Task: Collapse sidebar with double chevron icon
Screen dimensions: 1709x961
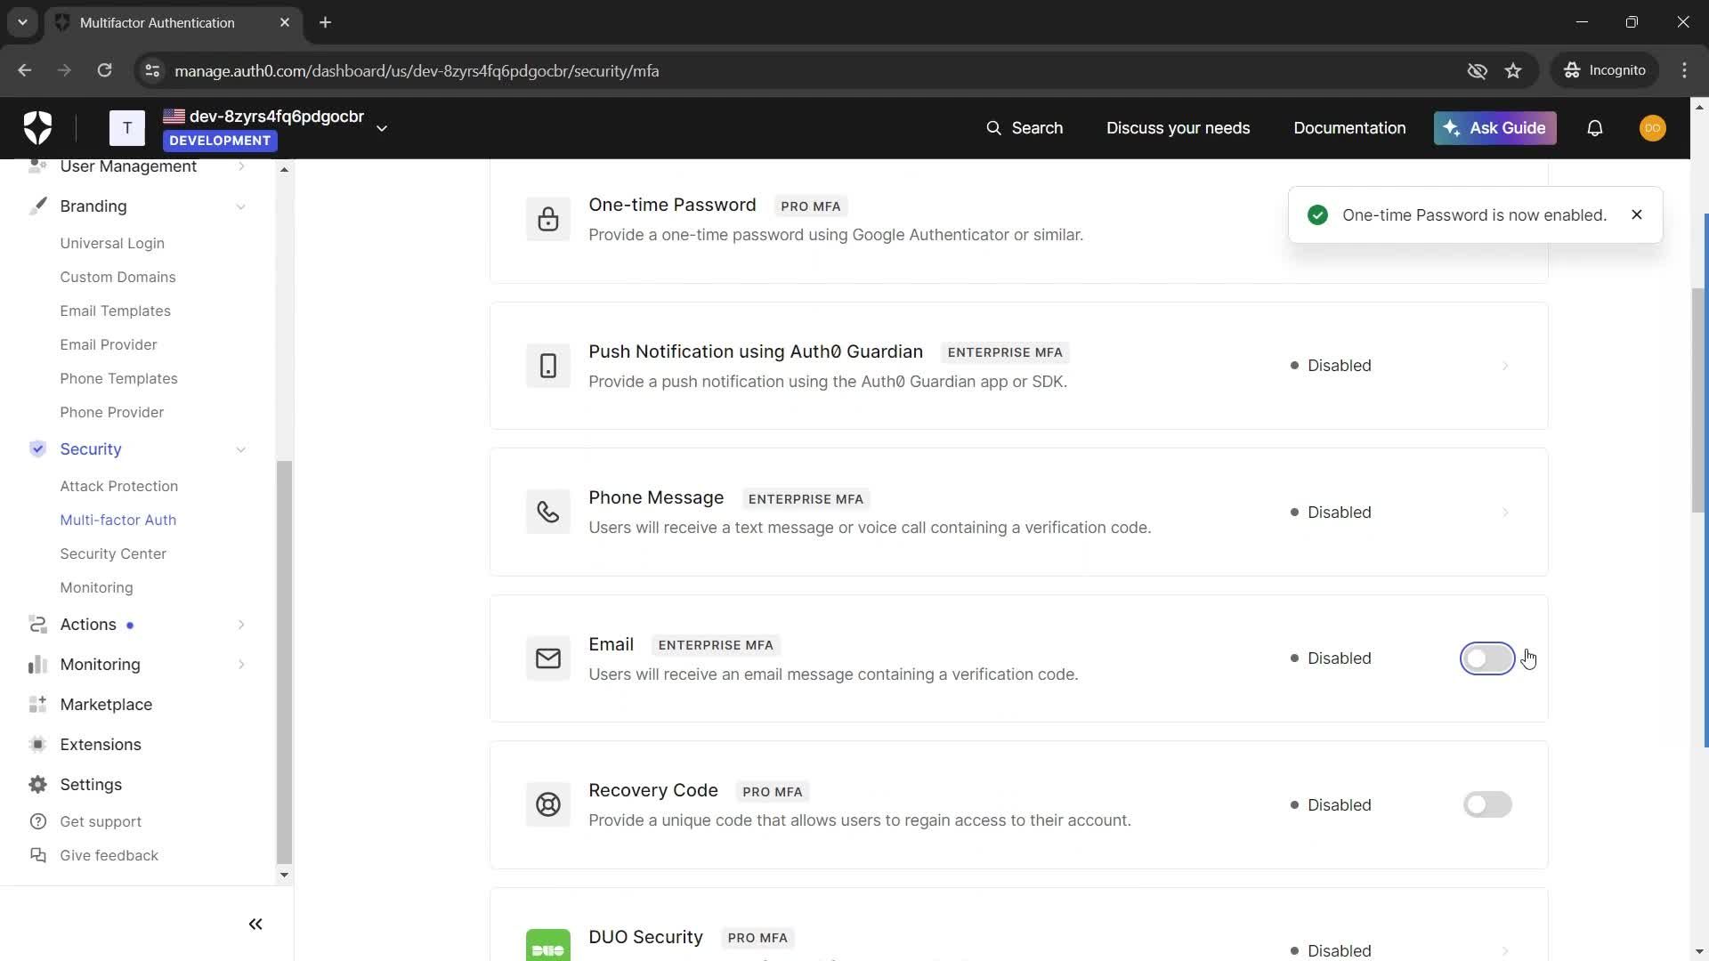Action: (255, 924)
